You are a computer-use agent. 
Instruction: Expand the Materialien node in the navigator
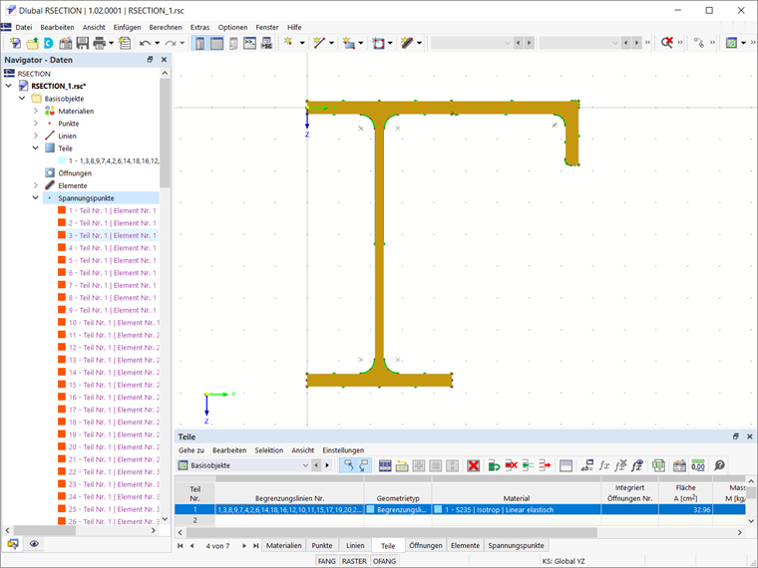pyautogui.click(x=36, y=111)
